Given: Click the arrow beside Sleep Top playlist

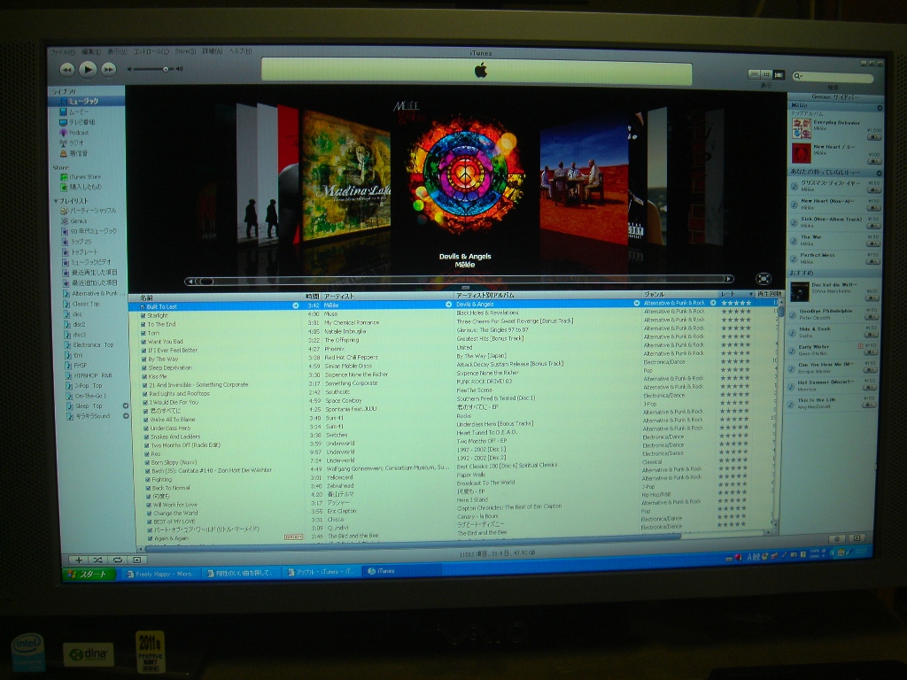Looking at the screenshot, I should click(125, 406).
